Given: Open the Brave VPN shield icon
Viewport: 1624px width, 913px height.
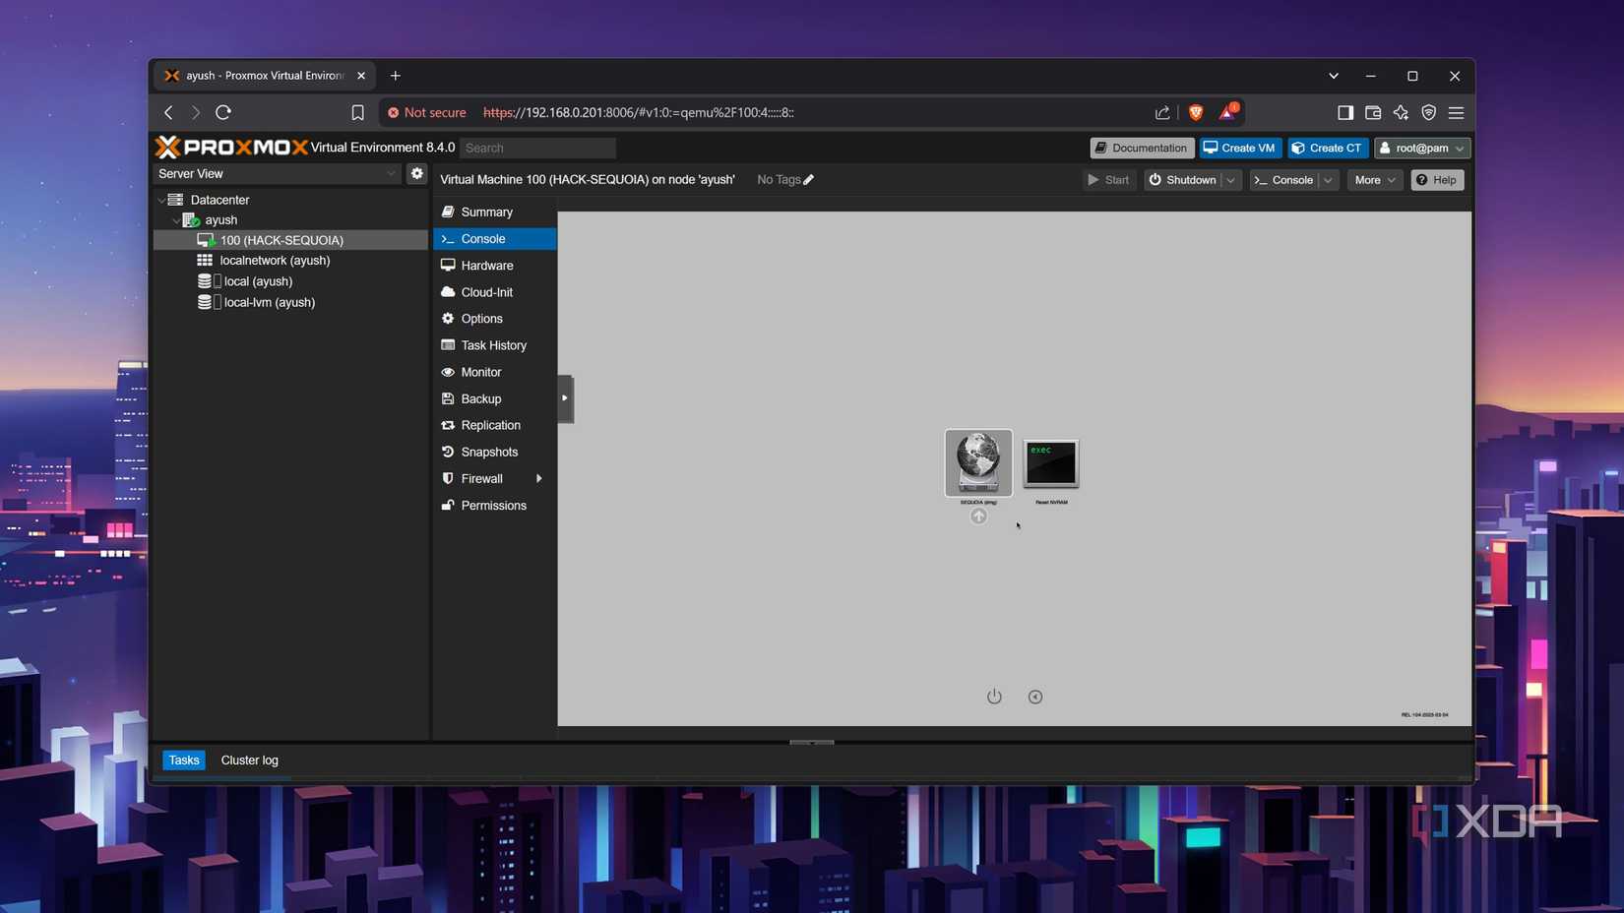Looking at the screenshot, I should (x=1428, y=112).
